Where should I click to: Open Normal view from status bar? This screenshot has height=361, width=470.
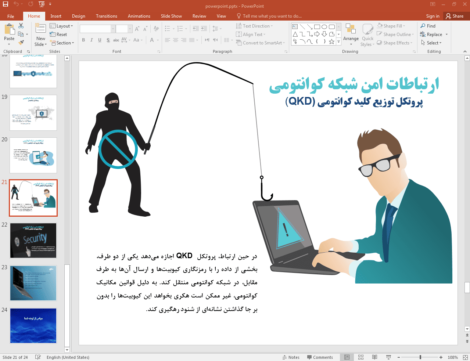click(x=347, y=357)
